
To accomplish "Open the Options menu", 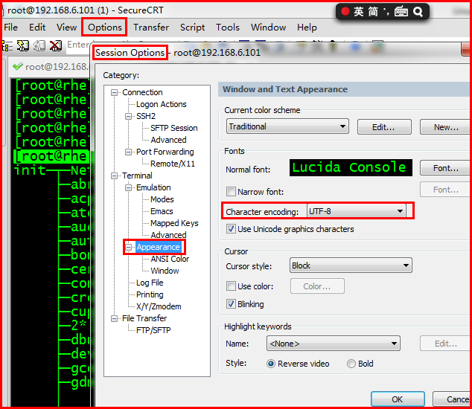I will pyautogui.click(x=105, y=28).
